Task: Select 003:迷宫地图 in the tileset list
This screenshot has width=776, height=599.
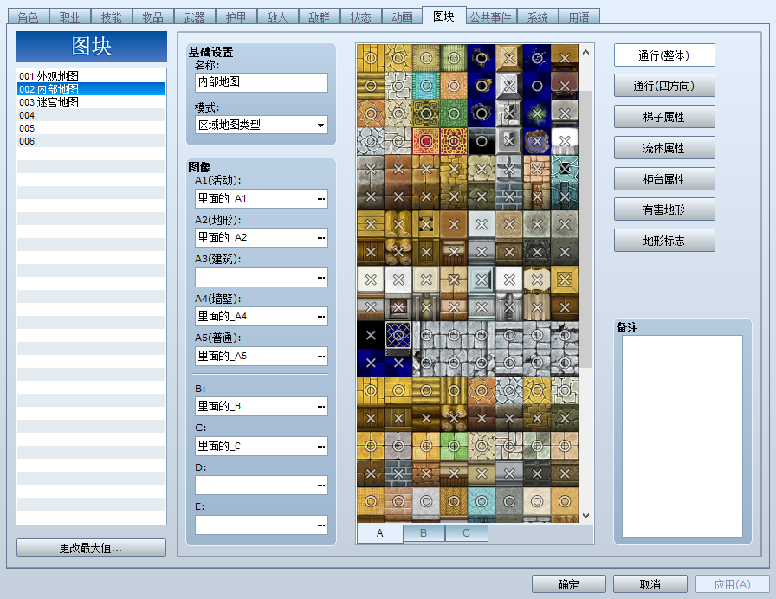Action: click(x=91, y=102)
